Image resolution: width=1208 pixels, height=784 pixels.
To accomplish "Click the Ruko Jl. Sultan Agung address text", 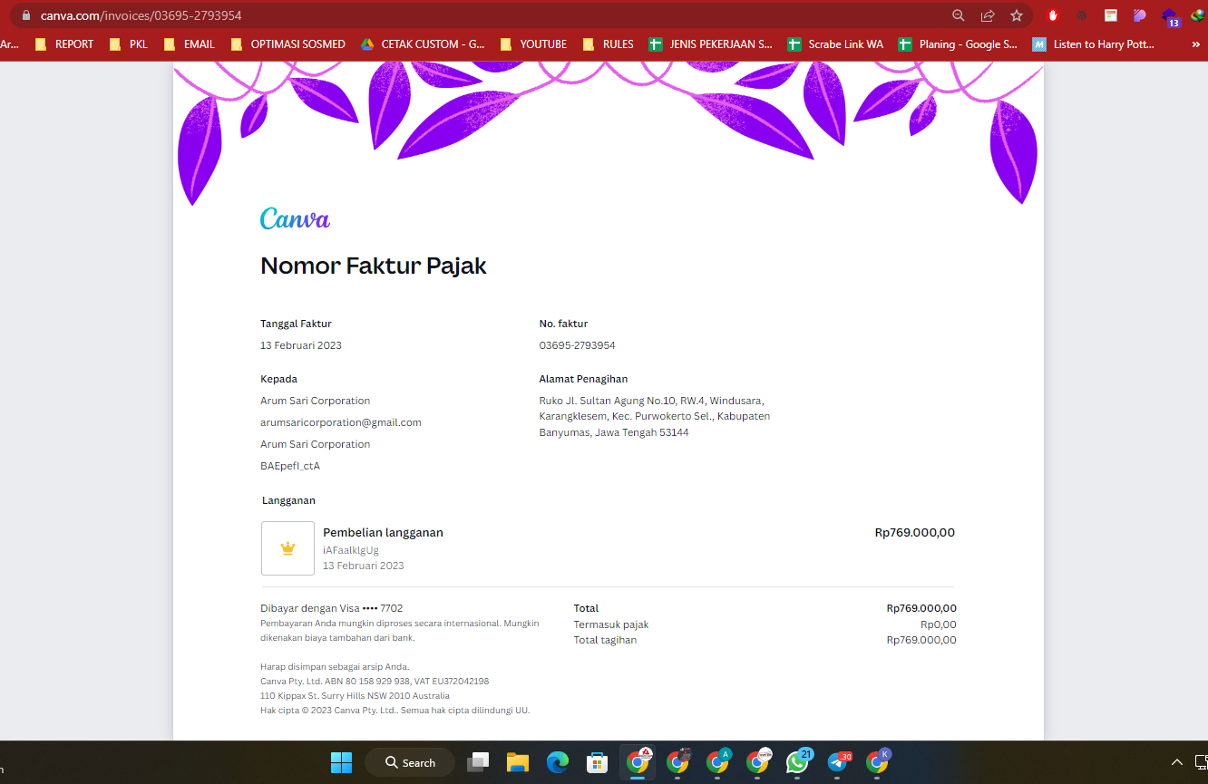I will pyautogui.click(x=655, y=416).
